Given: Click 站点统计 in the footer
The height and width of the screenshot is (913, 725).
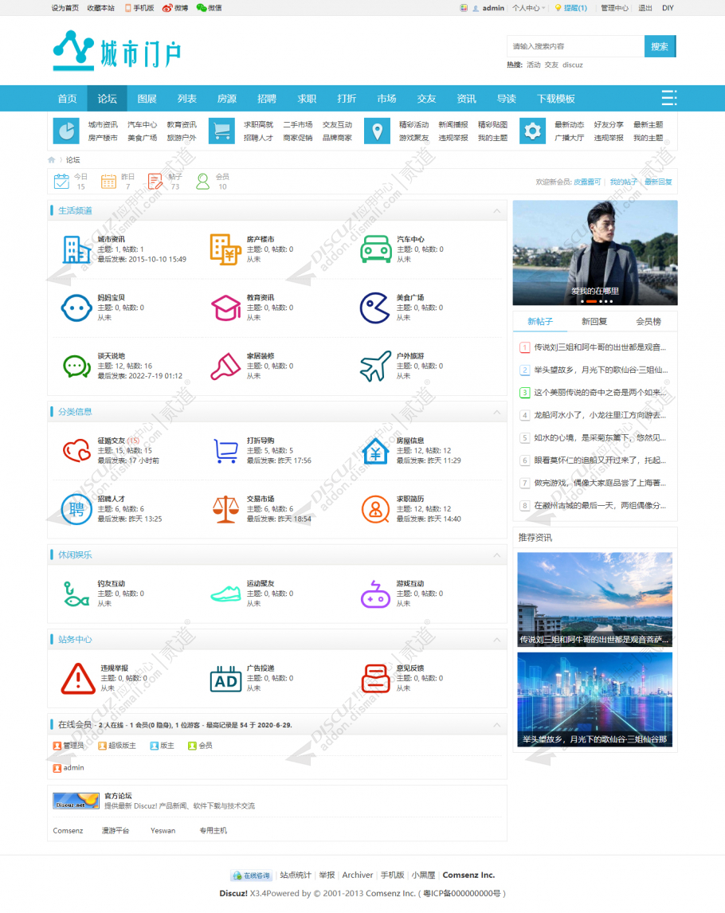Looking at the screenshot, I should 296,875.
